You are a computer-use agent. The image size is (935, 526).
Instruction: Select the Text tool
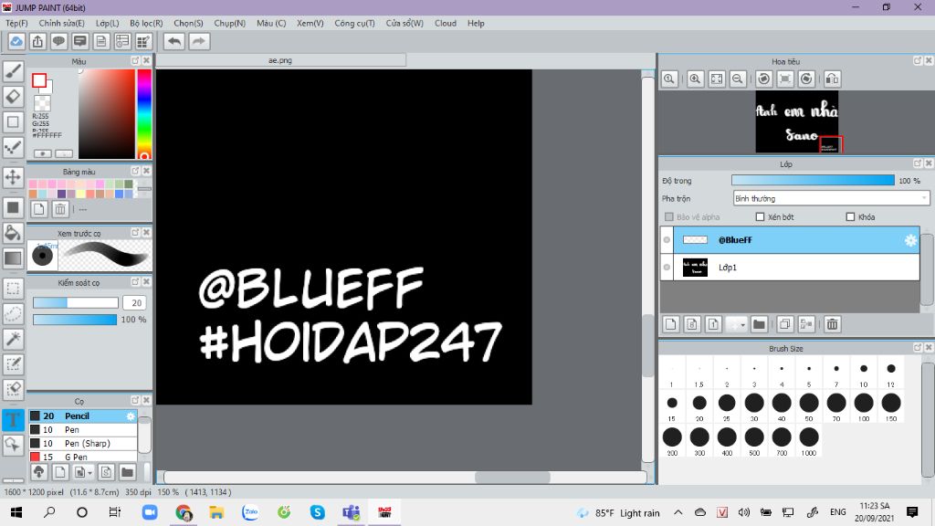(x=13, y=419)
